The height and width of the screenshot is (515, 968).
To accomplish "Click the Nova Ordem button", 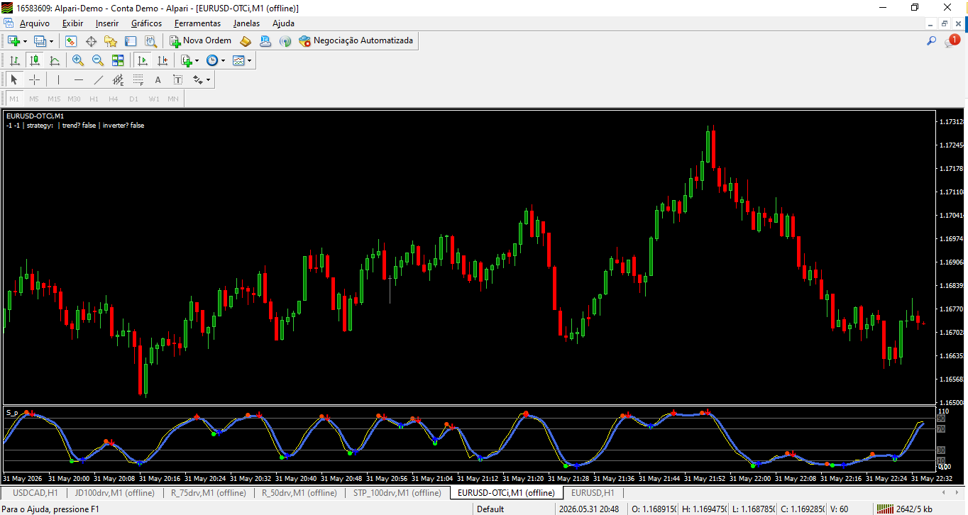I will 200,41.
